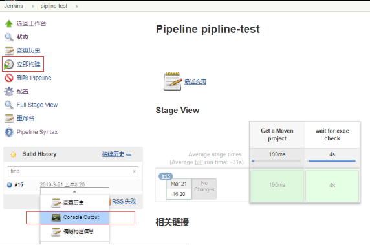Image resolution: width=370 pixels, height=245 pixels.
Task: Click the Pipeline Syntax help icon
Action: pos(9,132)
